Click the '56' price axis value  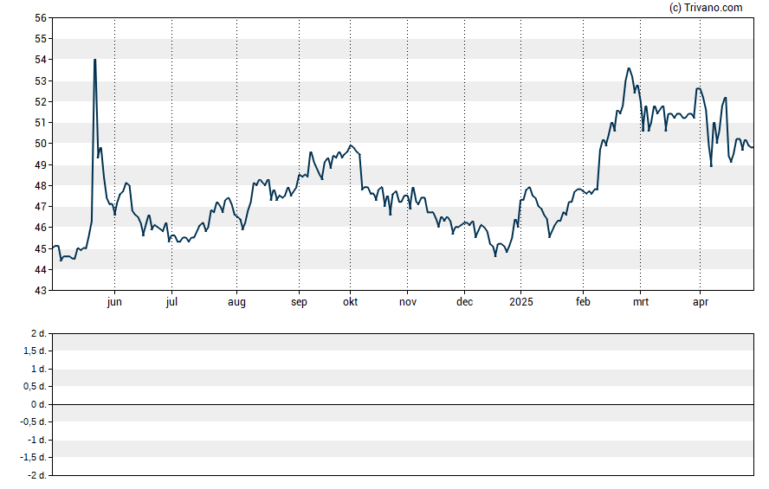point(41,18)
